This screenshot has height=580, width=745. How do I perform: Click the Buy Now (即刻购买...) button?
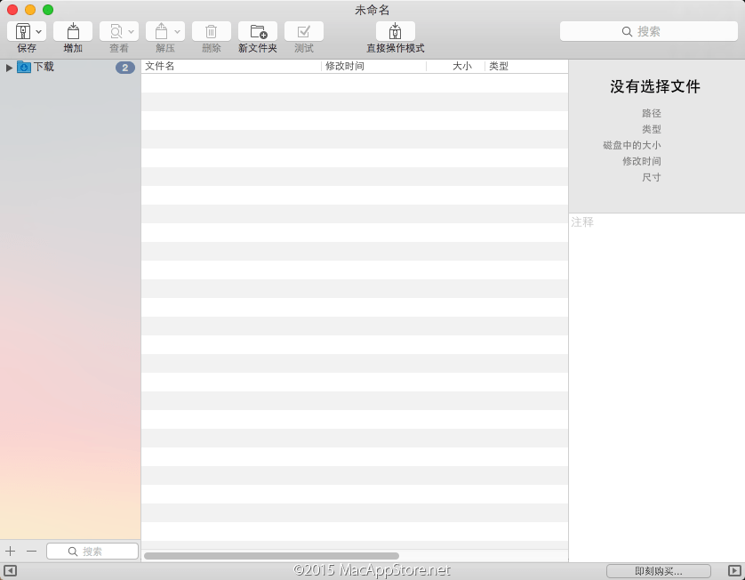(x=658, y=571)
